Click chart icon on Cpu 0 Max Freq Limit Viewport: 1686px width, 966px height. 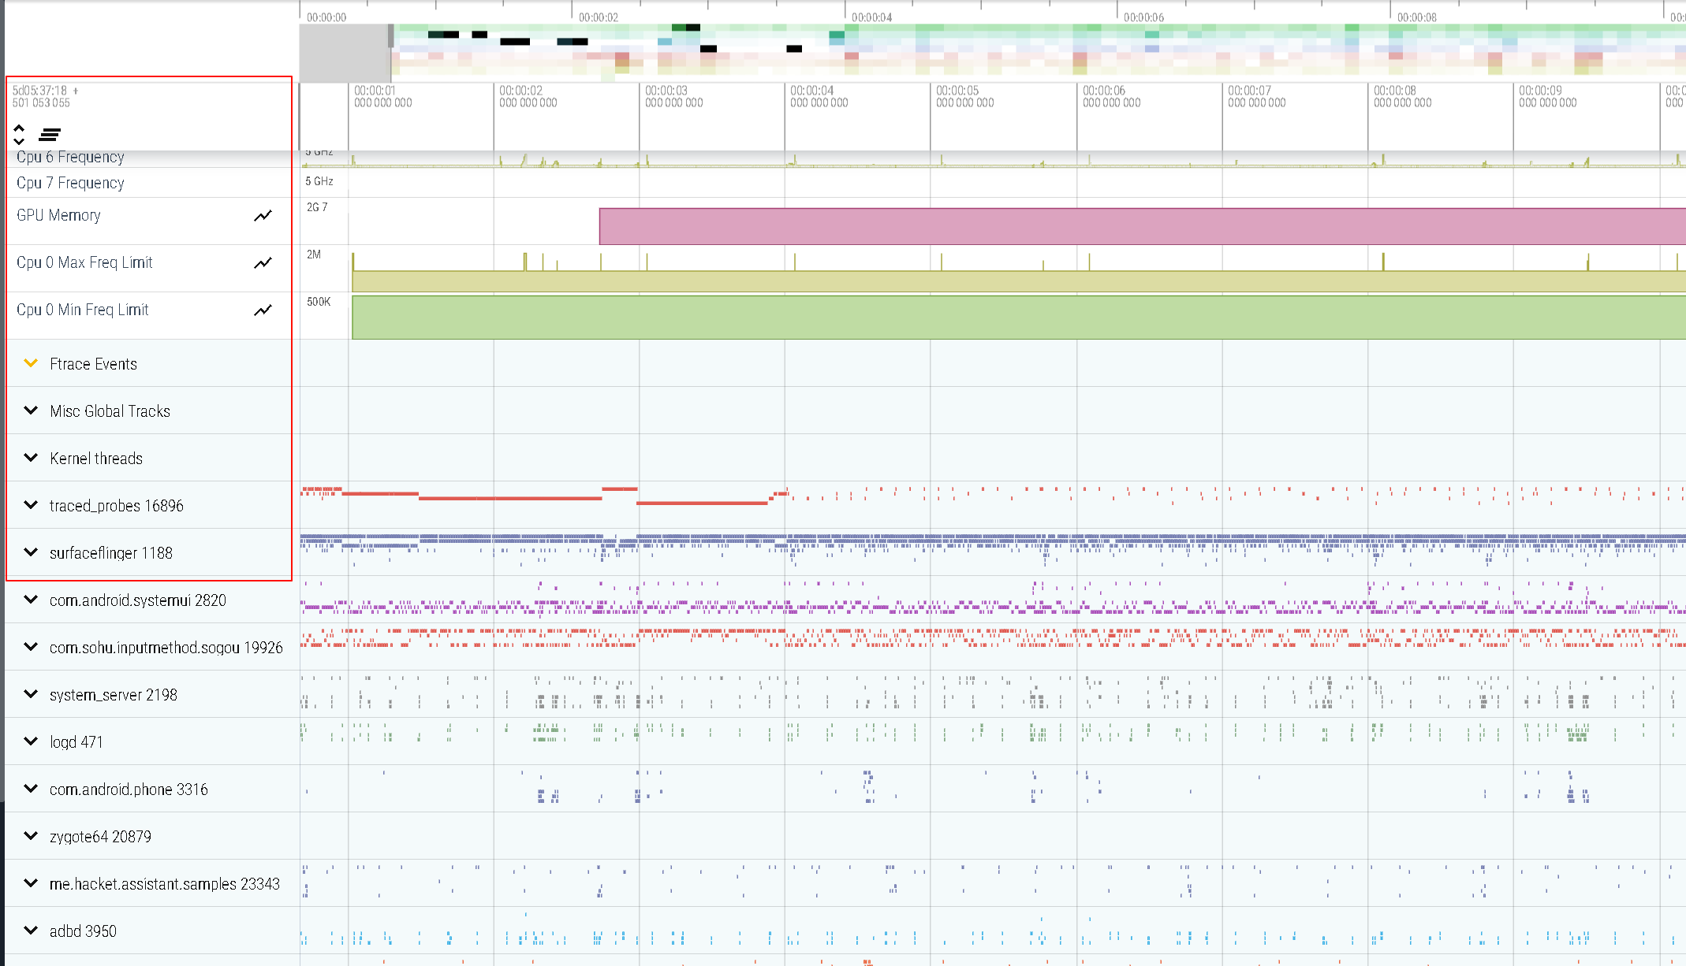tap(263, 263)
